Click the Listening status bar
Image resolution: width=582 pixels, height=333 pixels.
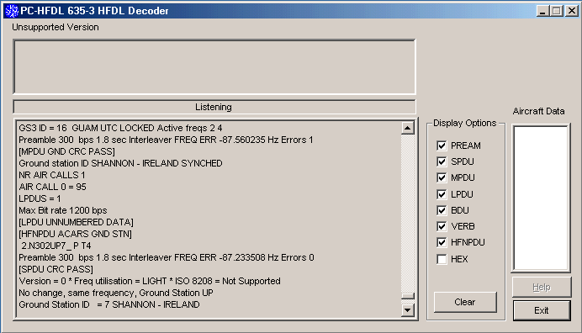[214, 107]
